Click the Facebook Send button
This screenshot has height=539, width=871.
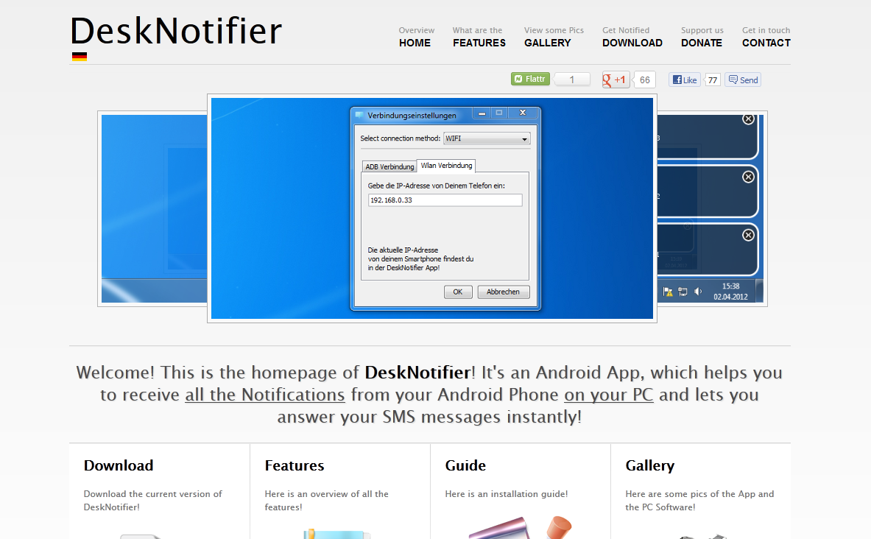click(743, 80)
